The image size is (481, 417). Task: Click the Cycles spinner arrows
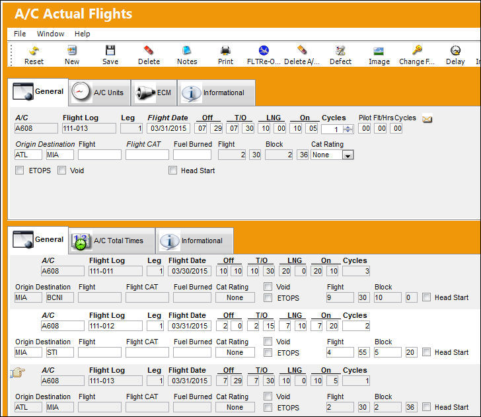(348, 129)
